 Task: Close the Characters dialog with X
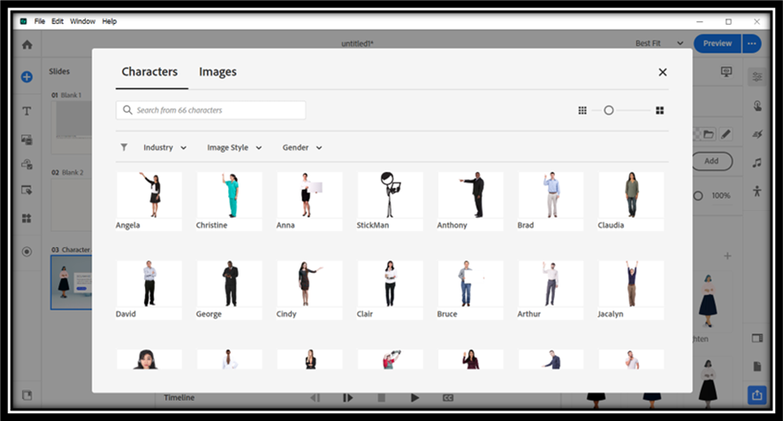coord(662,72)
